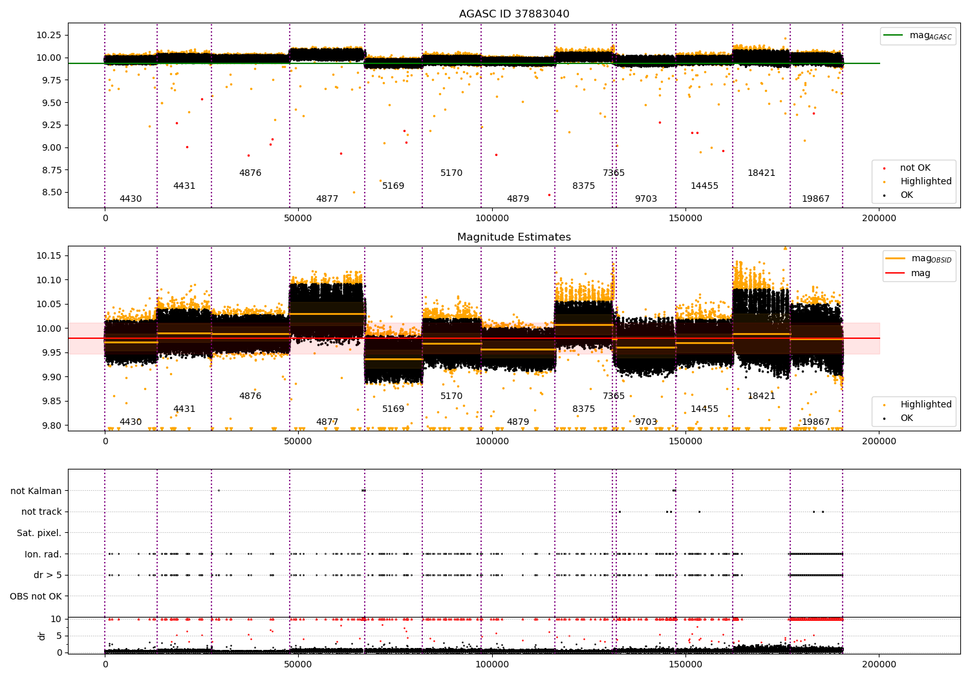
Task: Click obsid label 4877 in top panel
Action: coord(327,199)
